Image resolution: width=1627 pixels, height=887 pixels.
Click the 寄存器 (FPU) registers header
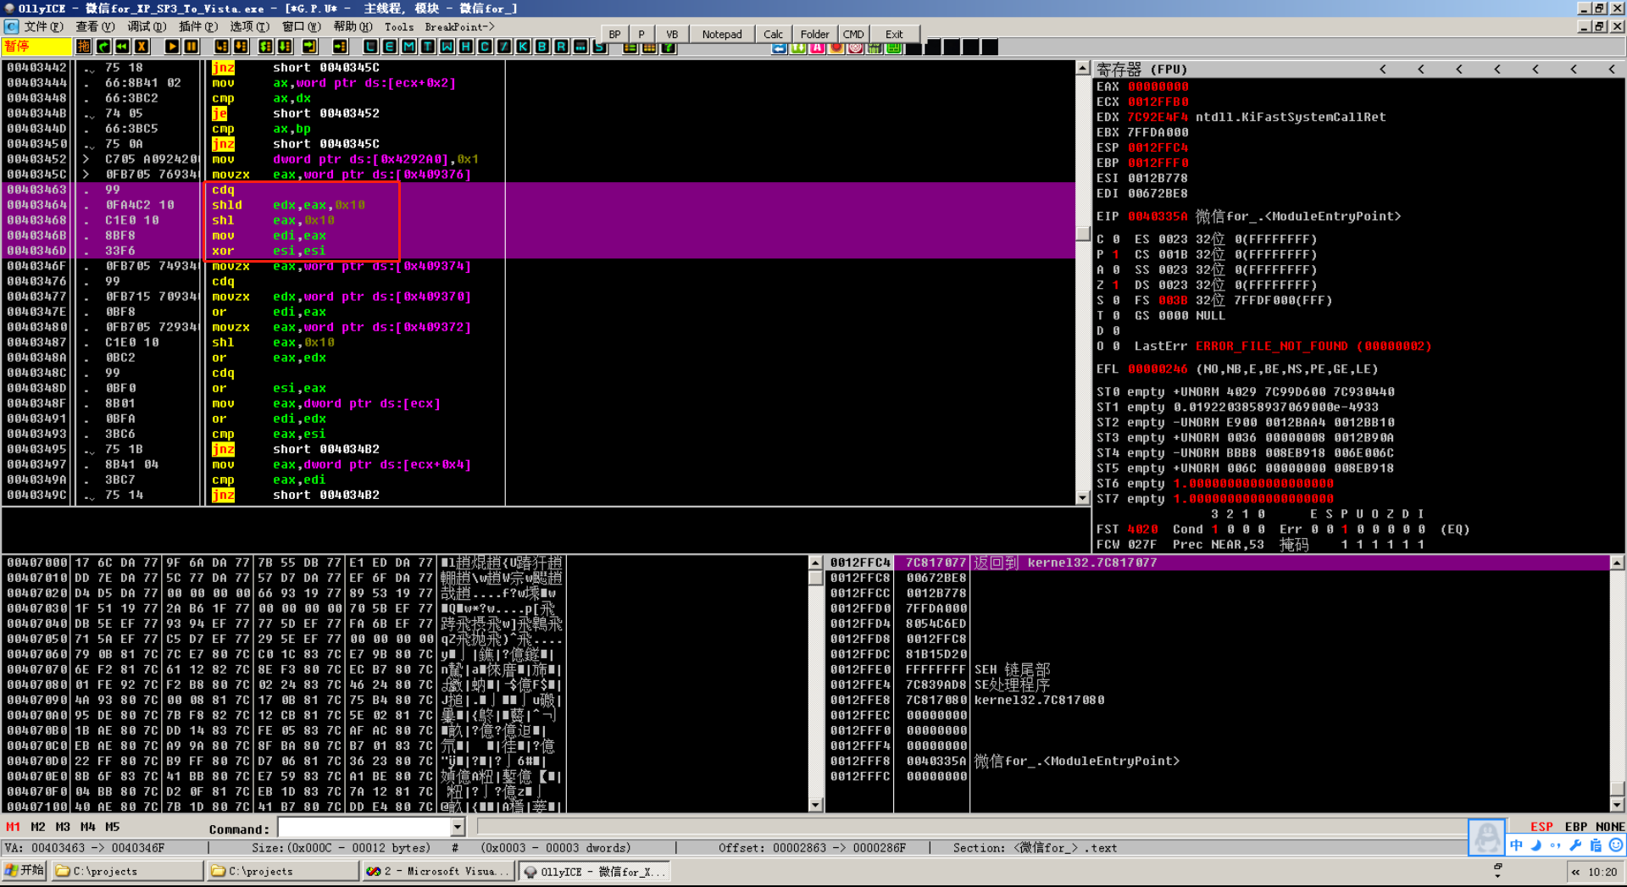[1142, 69]
